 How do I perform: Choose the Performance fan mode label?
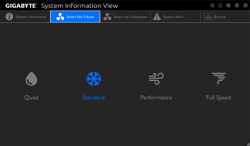click(x=156, y=97)
